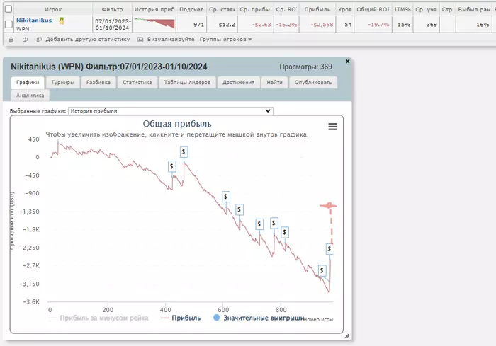Open the Таблицы лидеров tab
Screen dimensions: 496x346
coord(187,83)
